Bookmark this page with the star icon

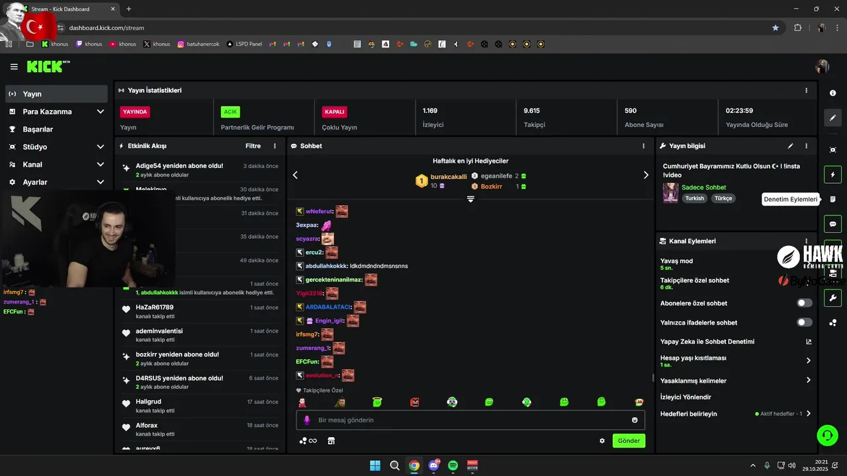click(x=776, y=28)
